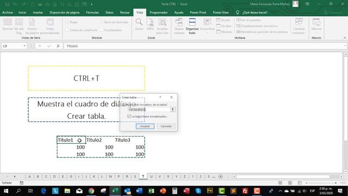Open the Inicio tab
Image resolution: width=348 pixels, height=196 pixels.
coord(22,13)
